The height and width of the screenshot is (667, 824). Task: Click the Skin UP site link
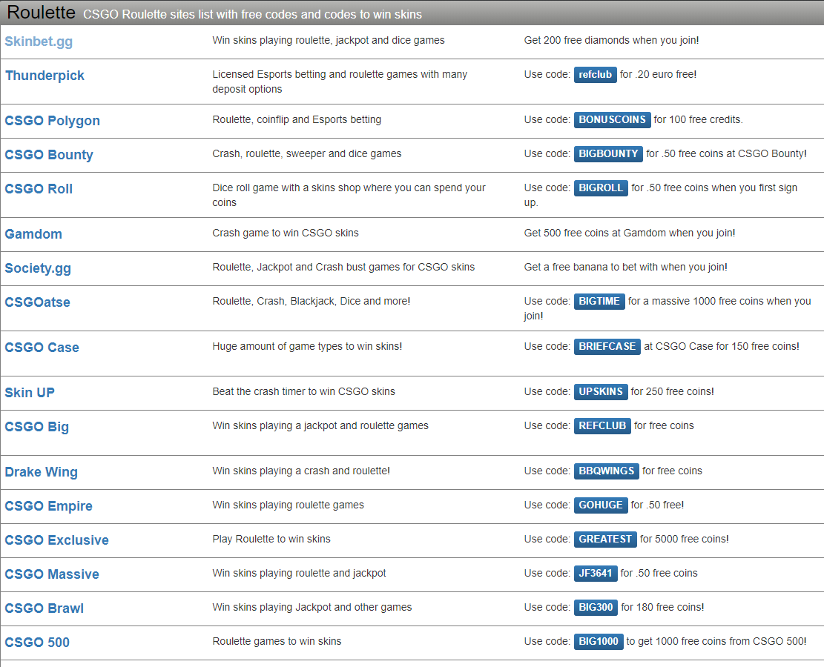click(30, 393)
